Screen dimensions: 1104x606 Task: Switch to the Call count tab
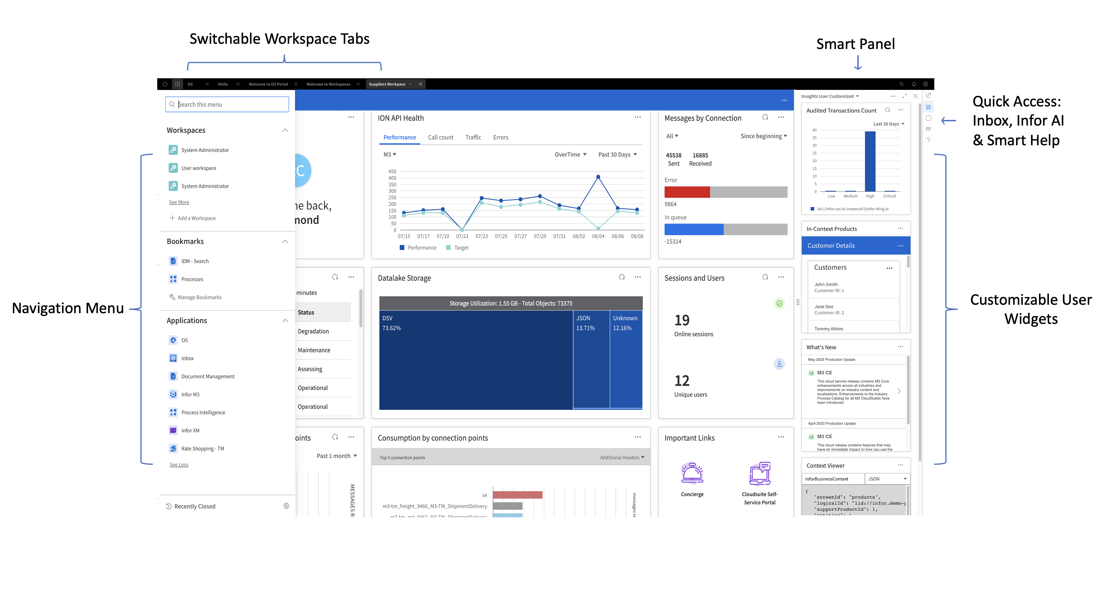point(441,137)
